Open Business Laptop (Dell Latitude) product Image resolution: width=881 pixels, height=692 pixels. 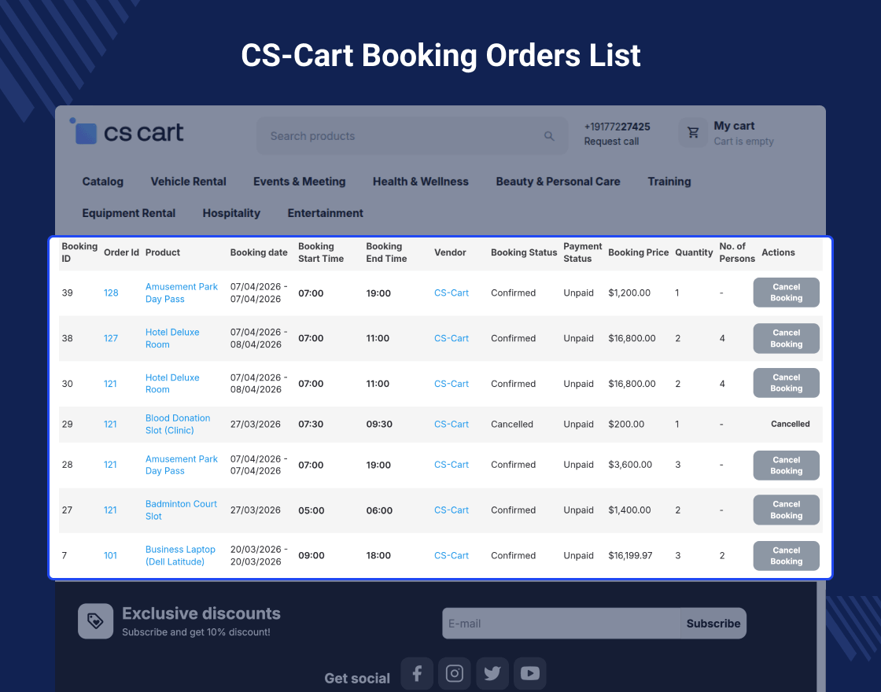[180, 555]
